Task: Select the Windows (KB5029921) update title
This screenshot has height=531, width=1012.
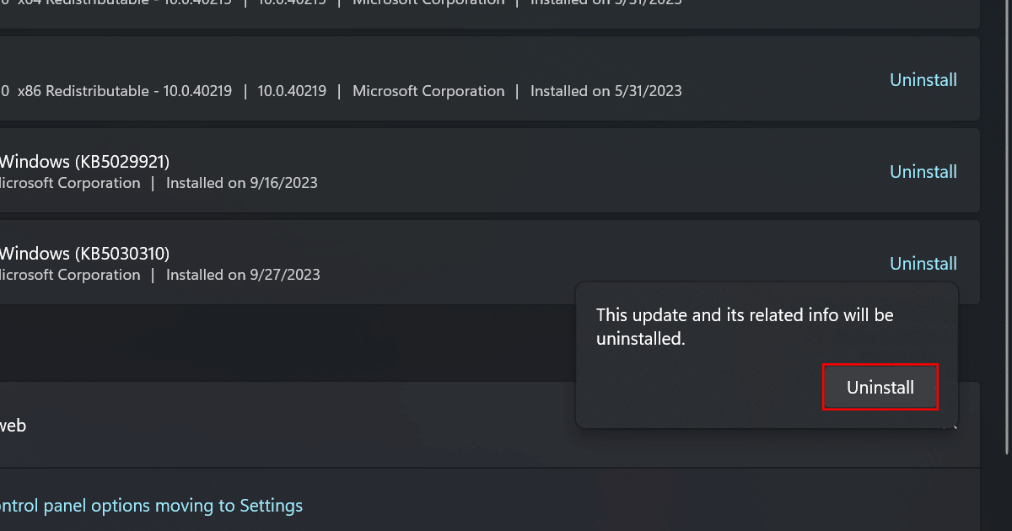Action: coord(84,161)
